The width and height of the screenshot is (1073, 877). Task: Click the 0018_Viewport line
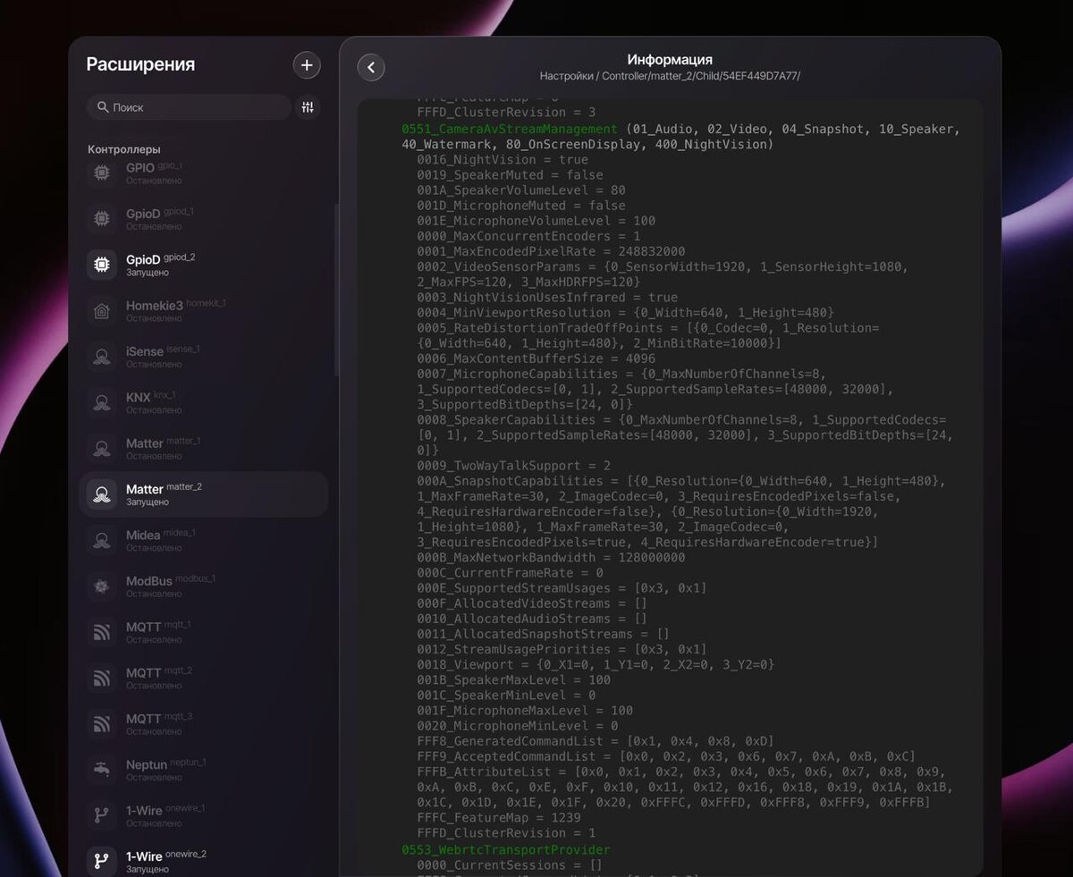[596, 664]
